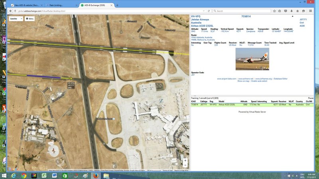Screen dimensions: 319x179
Task: Open the Database Editor link
Action: tap(281, 79)
